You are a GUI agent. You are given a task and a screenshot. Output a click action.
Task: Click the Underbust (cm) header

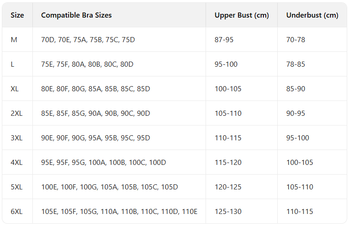(312, 15)
